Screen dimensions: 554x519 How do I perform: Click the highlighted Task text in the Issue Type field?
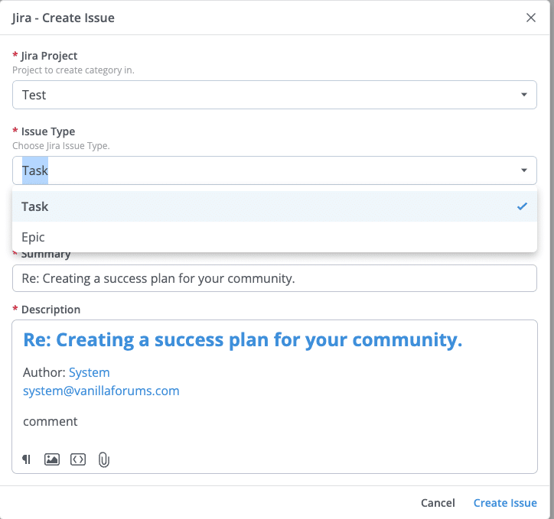pos(35,170)
